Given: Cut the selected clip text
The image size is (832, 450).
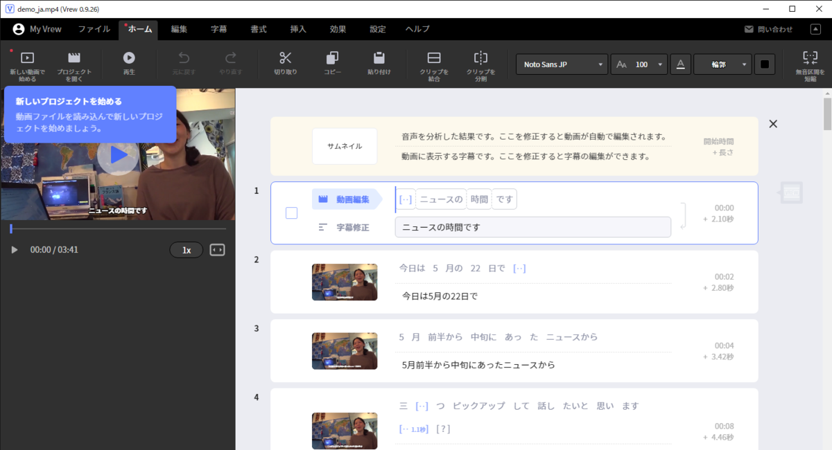Looking at the screenshot, I should 286,64.
